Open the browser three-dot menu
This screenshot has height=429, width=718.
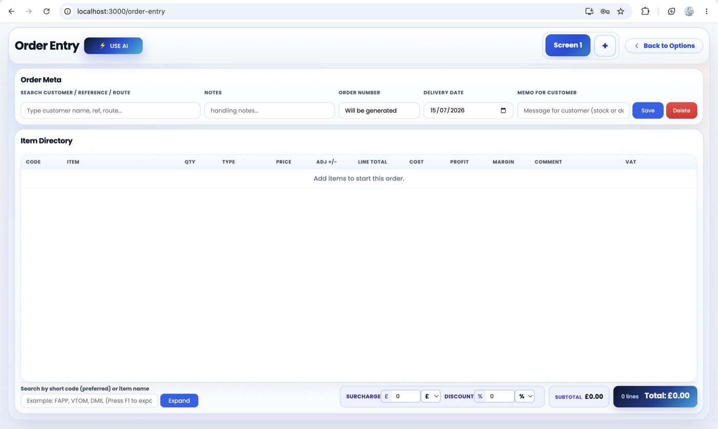pos(706,11)
